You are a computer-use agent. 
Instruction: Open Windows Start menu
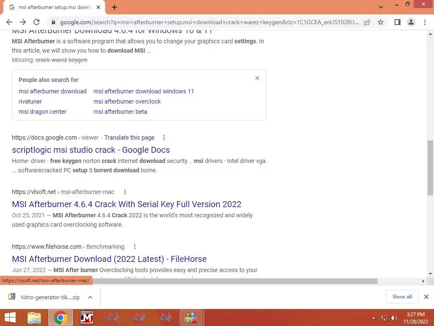click(x=10, y=318)
